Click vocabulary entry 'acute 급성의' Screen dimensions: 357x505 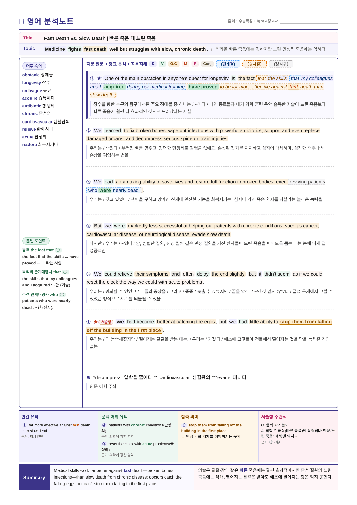34,137
